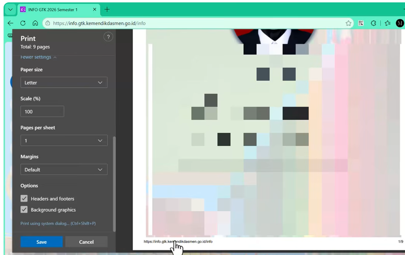Open the print settings help icon
Image resolution: width=405 pixels, height=255 pixels.
108,37
